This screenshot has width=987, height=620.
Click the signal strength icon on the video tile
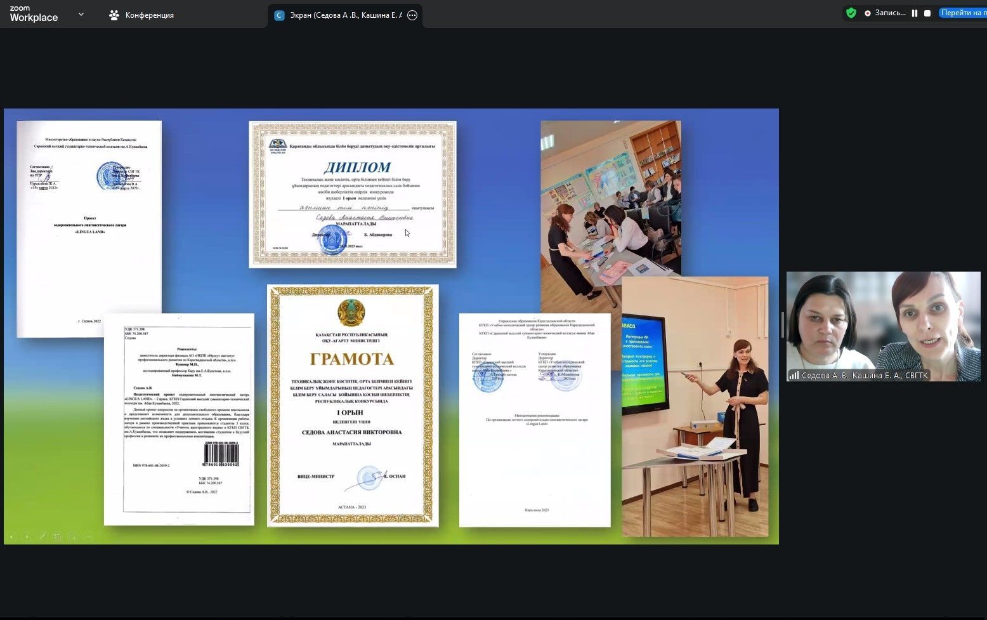[794, 376]
